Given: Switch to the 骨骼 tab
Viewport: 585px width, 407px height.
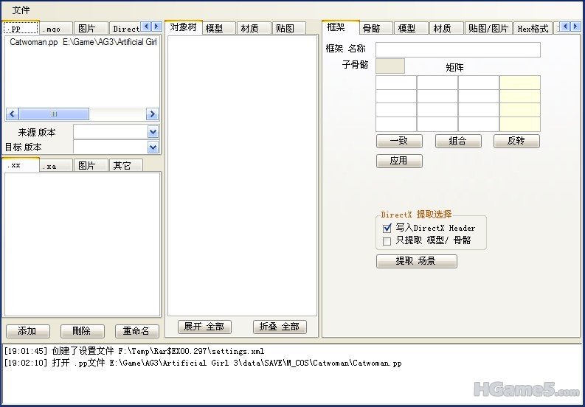Looking at the screenshot, I should point(371,29).
